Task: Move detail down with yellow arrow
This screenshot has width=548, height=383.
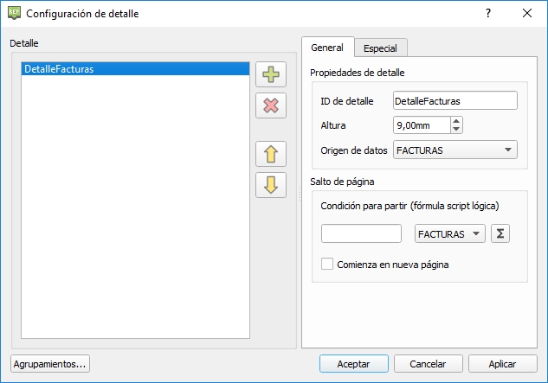Action: click(x=271, y=185)
